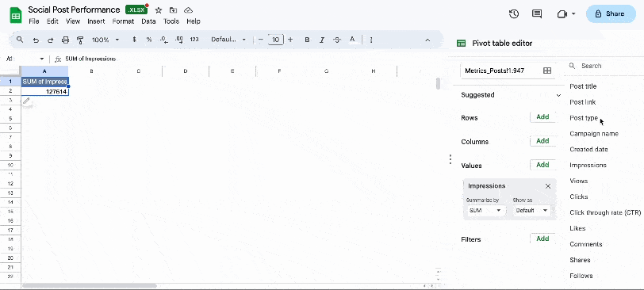This screenshot has width=644, height=290.
Task: Click the vertical scrollbar of the sheet
Action: point(439,83)
